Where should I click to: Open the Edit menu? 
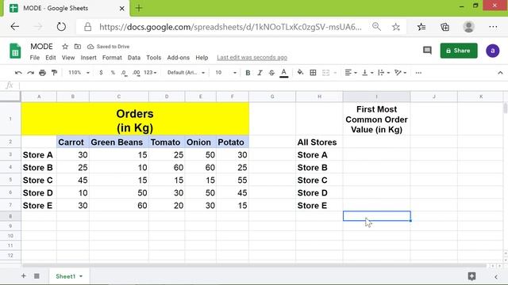51,58
